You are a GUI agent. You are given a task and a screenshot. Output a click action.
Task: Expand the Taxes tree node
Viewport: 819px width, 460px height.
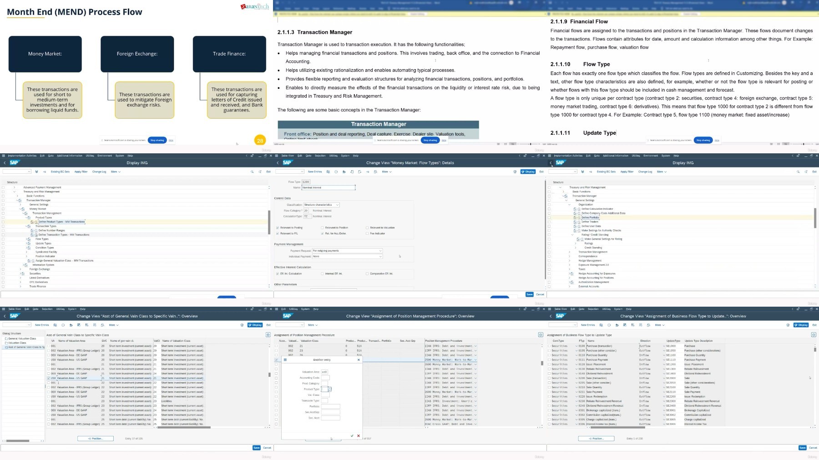tap(569, 269)
